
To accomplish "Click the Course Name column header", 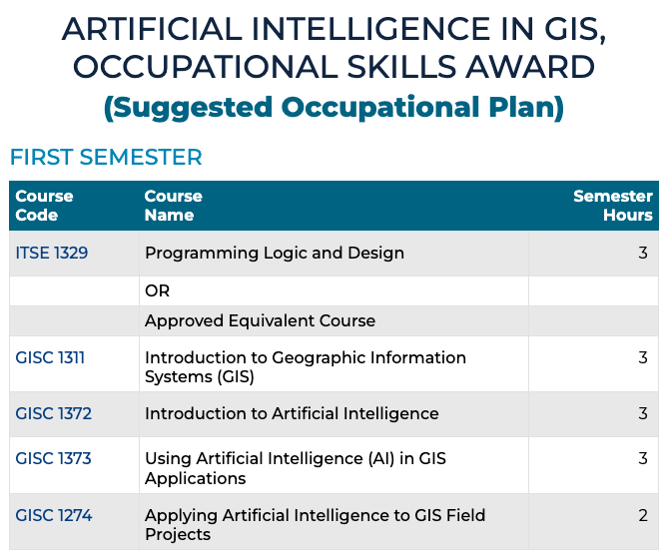I will 173,206.
